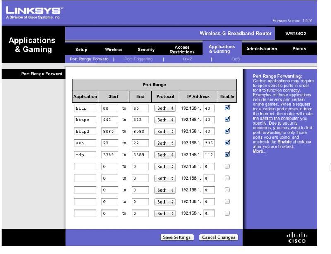Click the Save Settings button

point(177,237)
